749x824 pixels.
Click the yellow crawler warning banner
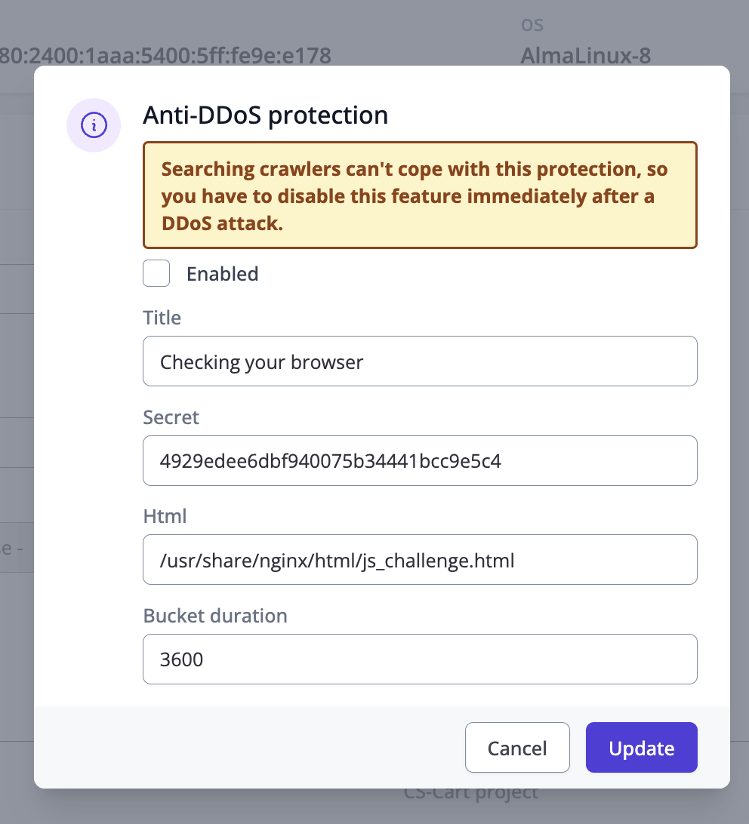[x=419, y=195]
